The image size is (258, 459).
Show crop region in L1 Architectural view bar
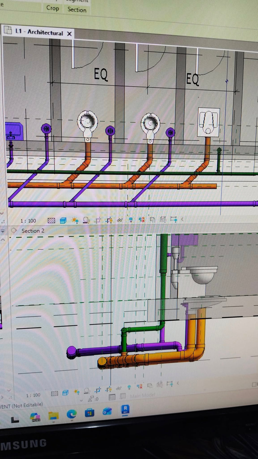[109, 220]
